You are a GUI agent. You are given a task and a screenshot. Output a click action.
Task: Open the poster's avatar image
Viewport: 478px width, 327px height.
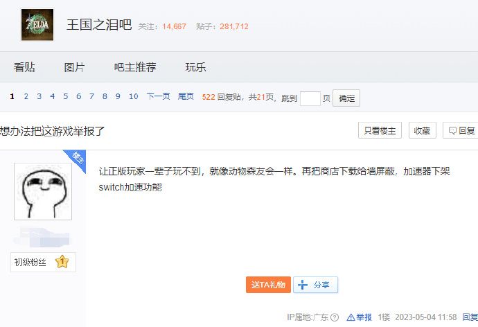[43, 191]
